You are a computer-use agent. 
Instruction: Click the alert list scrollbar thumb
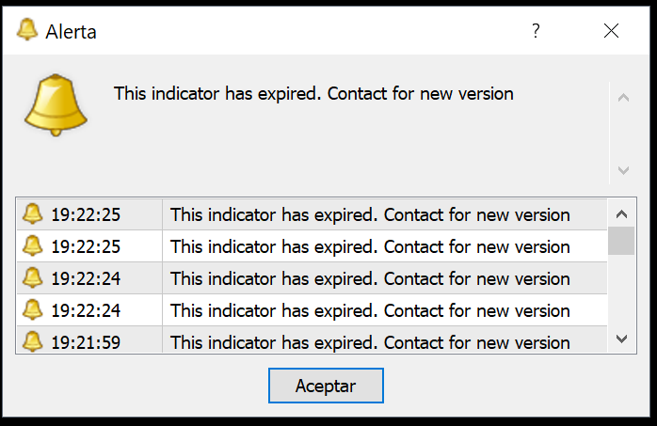(x=621, y=241)
